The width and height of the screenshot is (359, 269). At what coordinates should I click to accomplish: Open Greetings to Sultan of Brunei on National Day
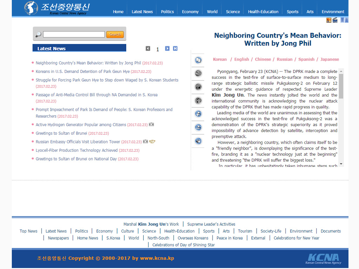[x=76, y=159]
